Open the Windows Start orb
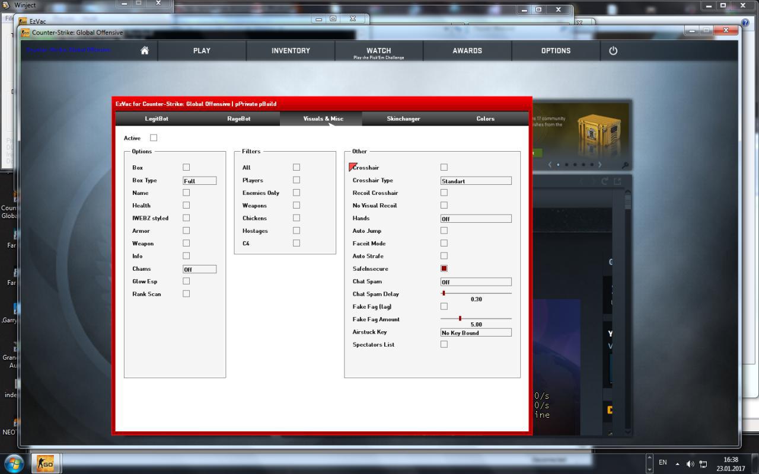 click(x=14, y=463)
